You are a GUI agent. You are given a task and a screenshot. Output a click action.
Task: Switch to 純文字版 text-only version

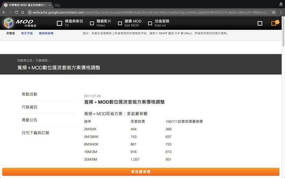coord(27,33)
